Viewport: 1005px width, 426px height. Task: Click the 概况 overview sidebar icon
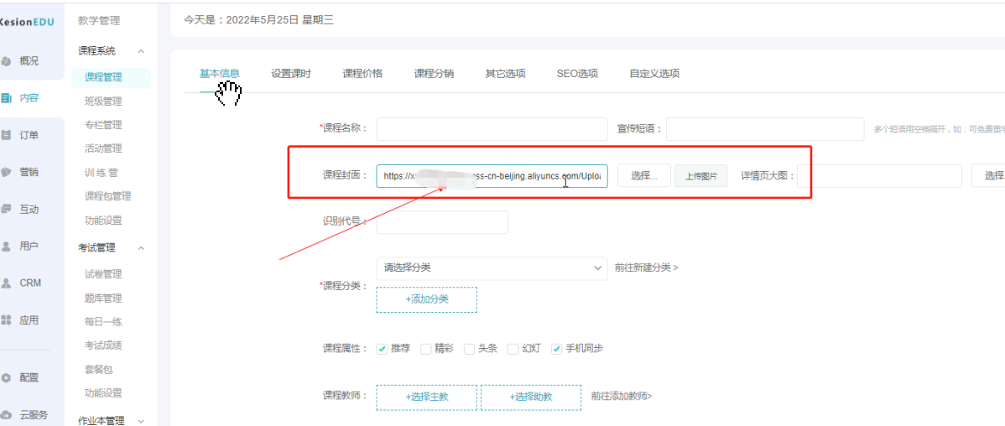pos(7,61)
